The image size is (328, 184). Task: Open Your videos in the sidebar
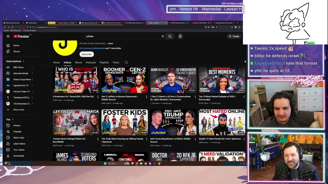[19, 150]
